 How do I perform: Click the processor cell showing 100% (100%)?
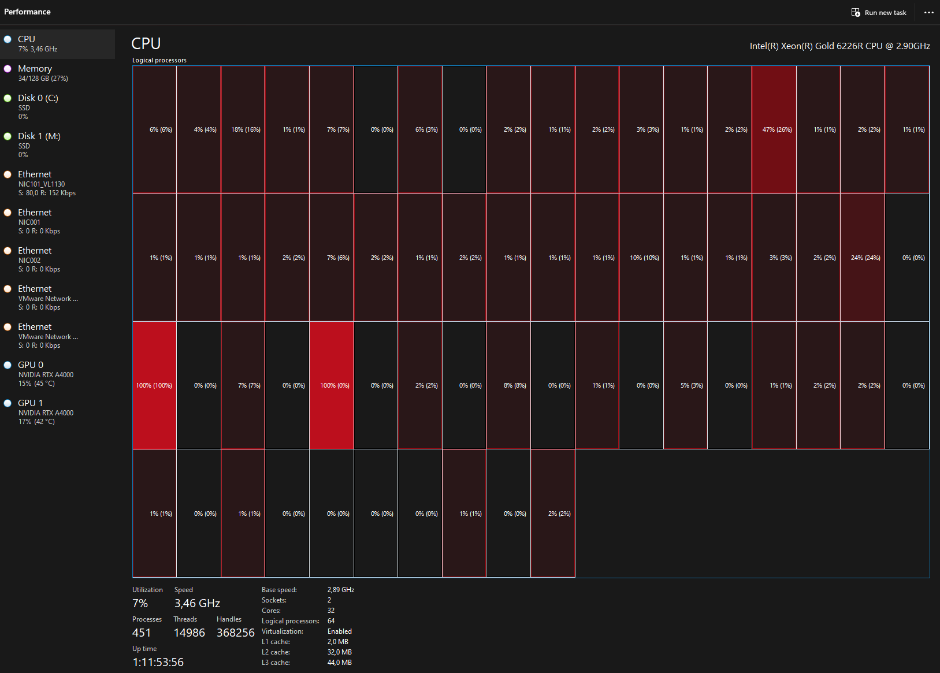point(154,385)
